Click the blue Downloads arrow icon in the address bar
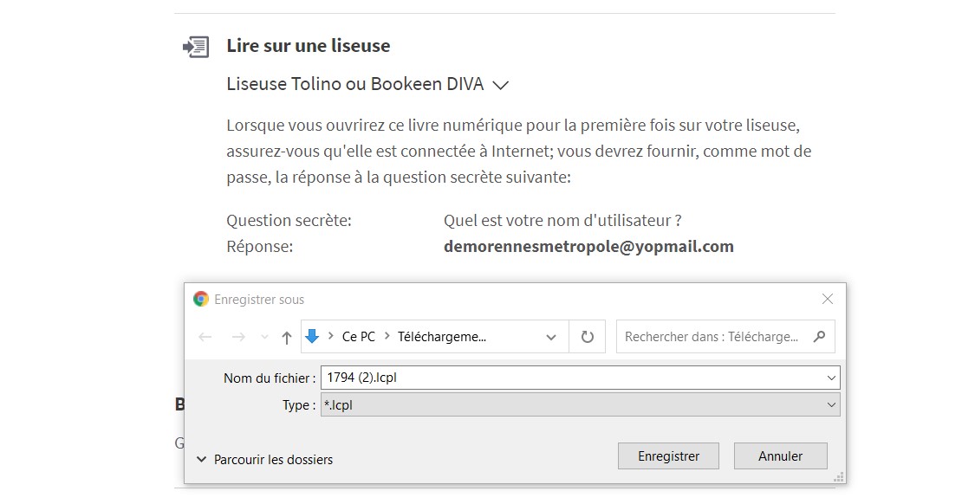This screenshot has height=504, width=975. (313, 336)
